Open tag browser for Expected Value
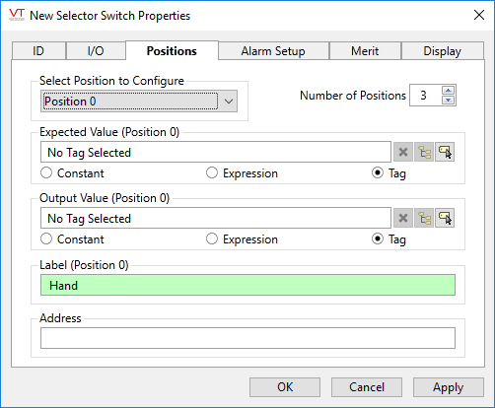Image resolution: width=495 pixels, height=408 pixels. 424,152
